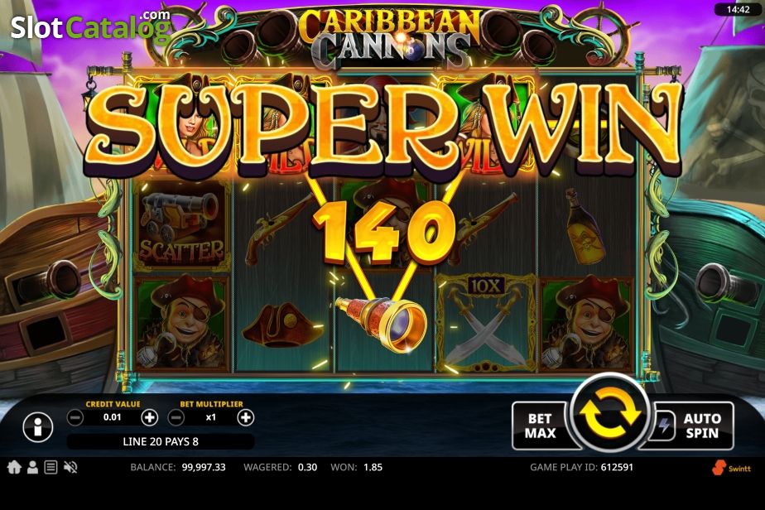Decrease the bet multiplier
Image resolution: width=765 pixels, height=510 pixels.
coord(176,418)
